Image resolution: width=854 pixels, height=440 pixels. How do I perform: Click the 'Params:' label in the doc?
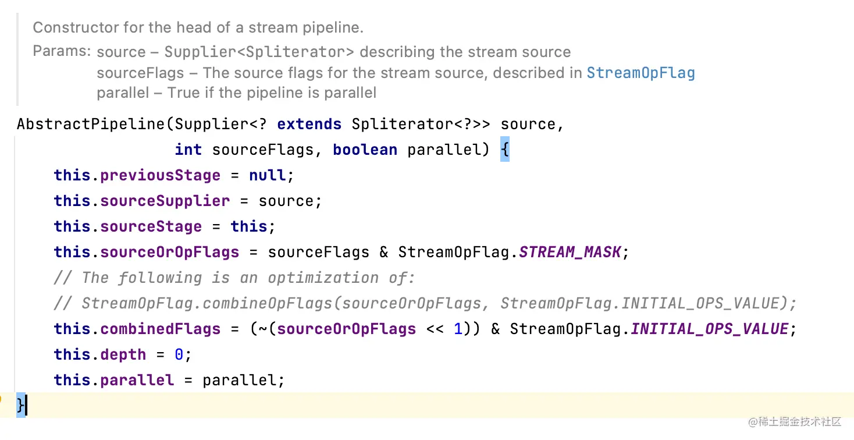[x=62, y=51]
